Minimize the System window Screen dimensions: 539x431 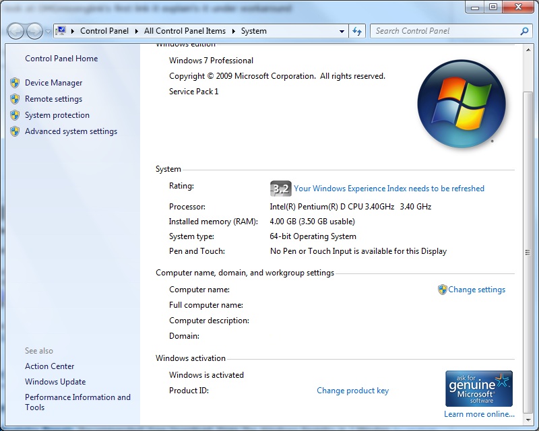point(475,7)
